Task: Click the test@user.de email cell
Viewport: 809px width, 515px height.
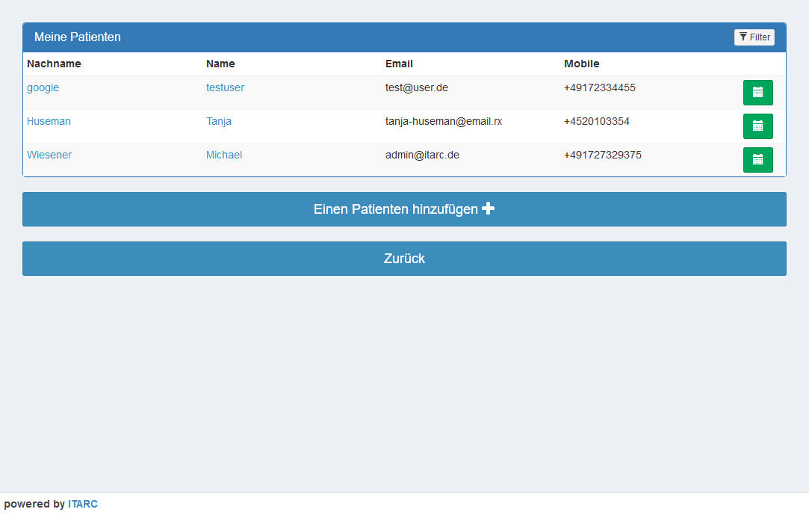Action: 416,87
